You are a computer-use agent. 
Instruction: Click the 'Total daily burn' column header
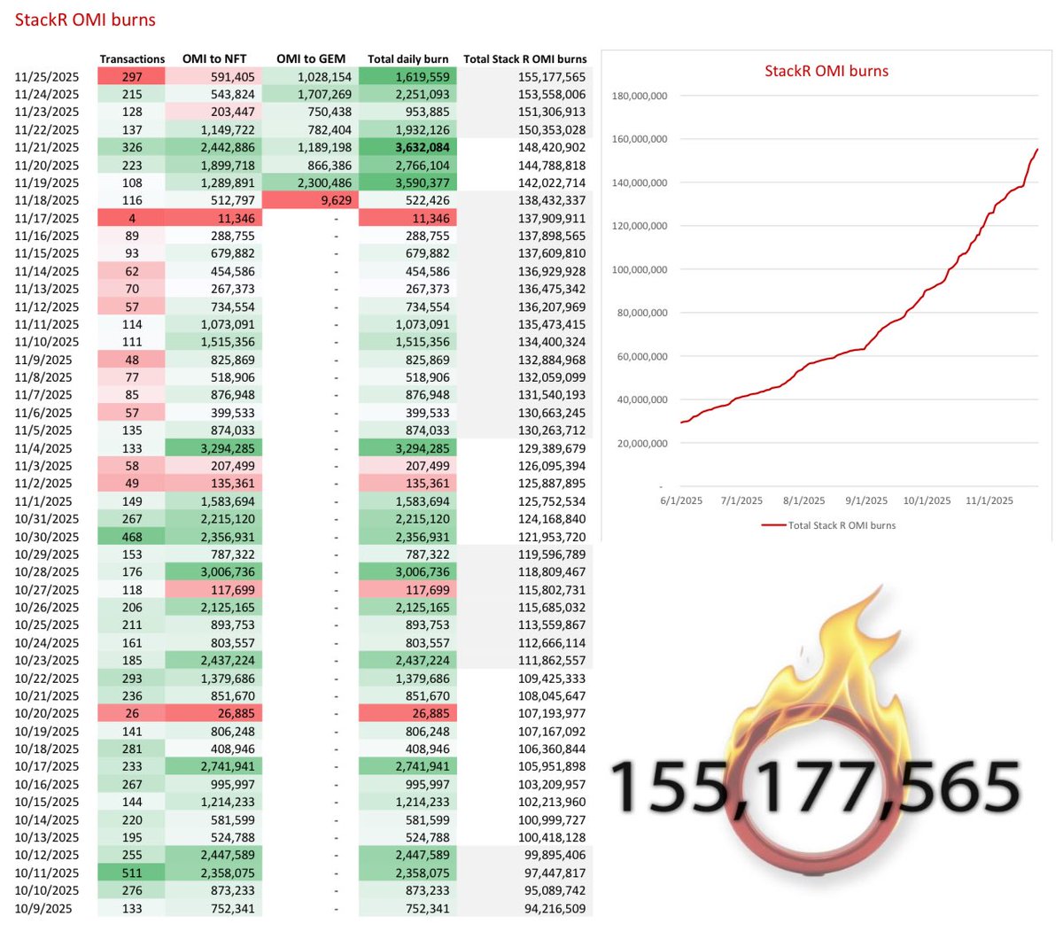[408, 59]
